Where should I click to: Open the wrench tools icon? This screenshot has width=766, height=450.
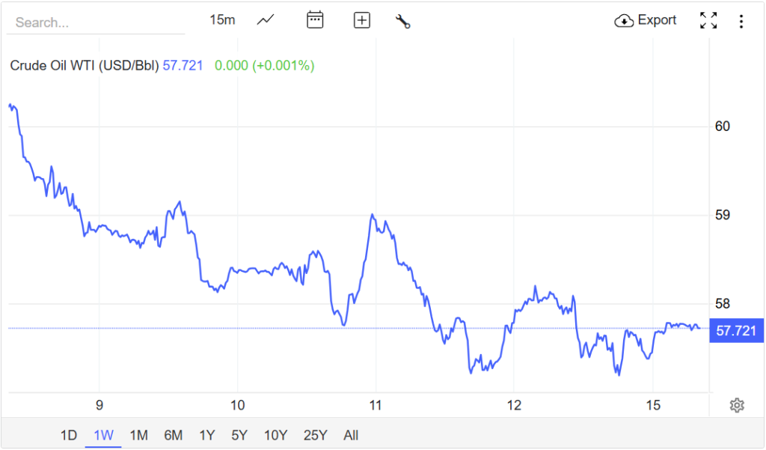point(403,21)
